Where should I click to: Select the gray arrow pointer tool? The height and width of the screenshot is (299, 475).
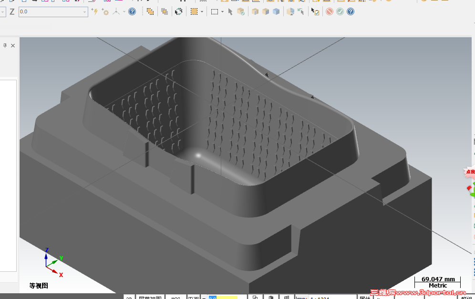pyautogui.click(x=230, y=12)
